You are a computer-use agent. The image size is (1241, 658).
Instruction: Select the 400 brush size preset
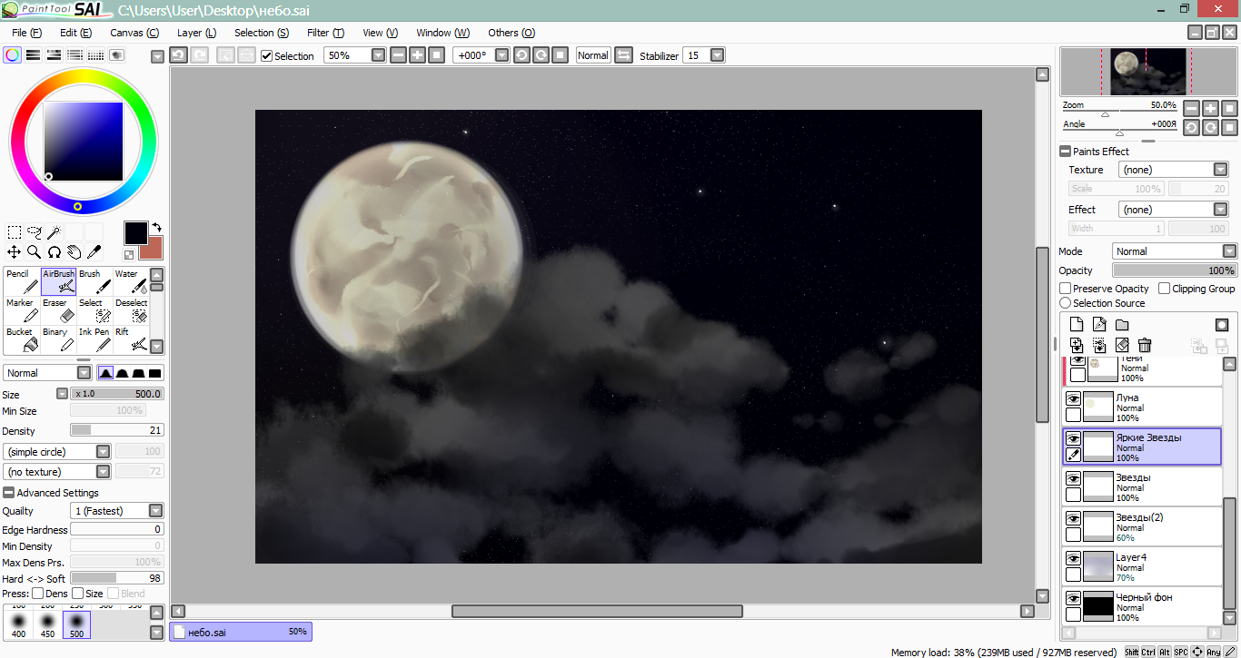coord(17,623)
